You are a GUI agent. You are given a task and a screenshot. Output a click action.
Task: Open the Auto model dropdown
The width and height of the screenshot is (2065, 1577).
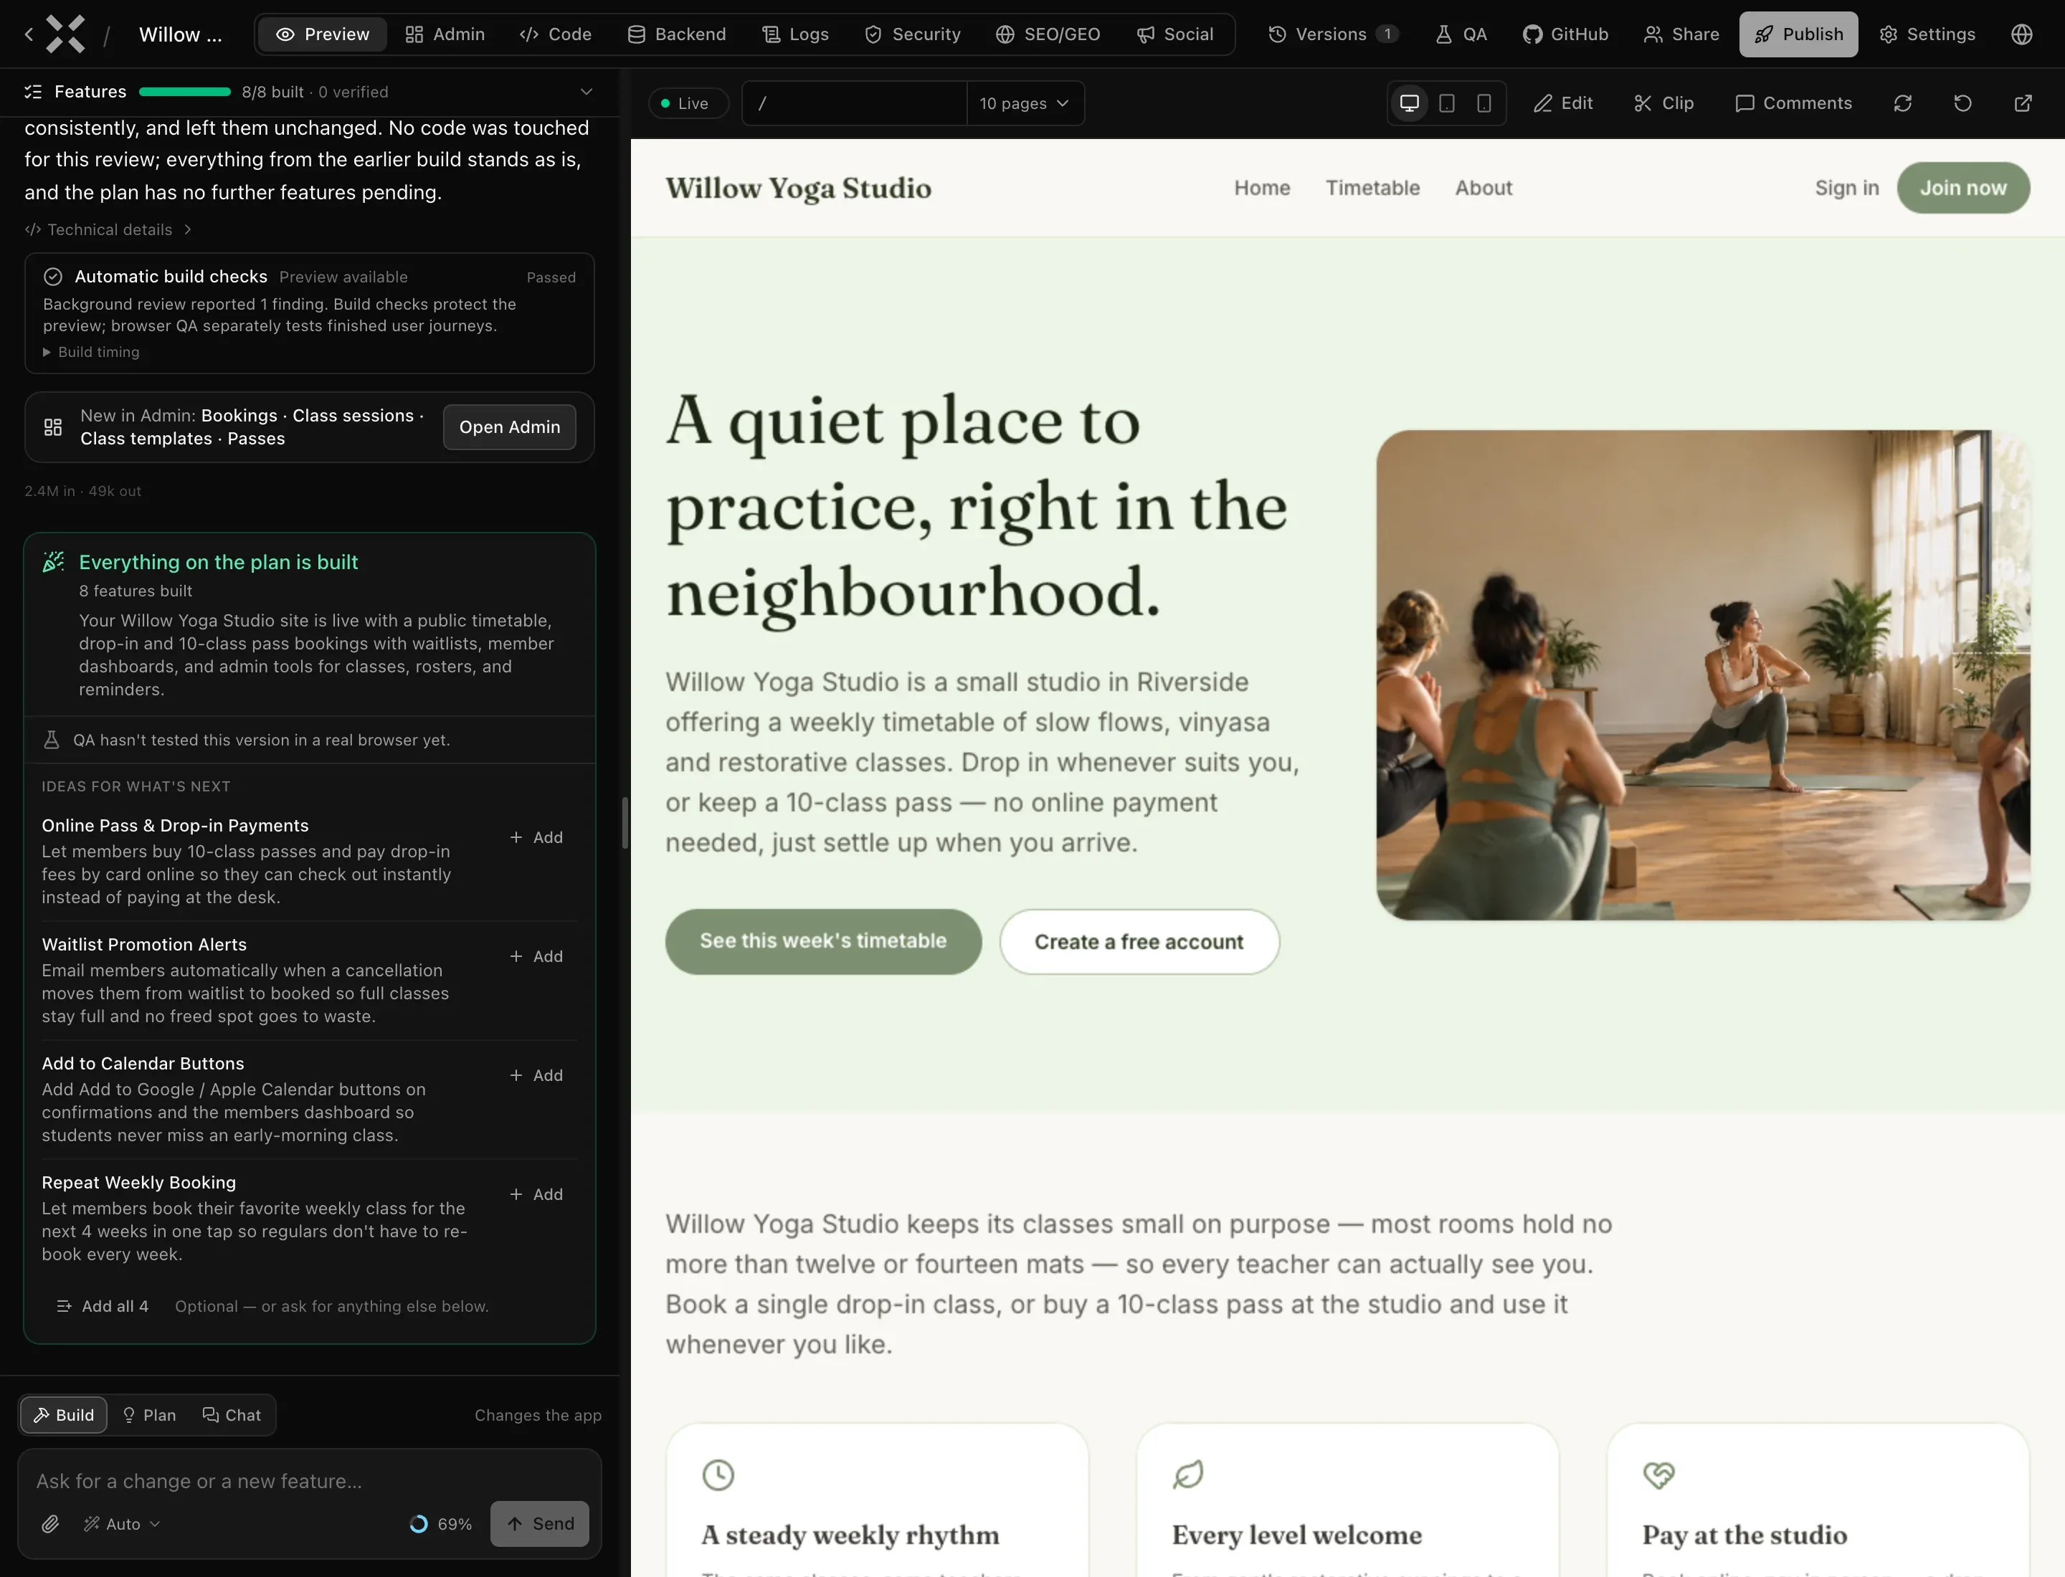[122, 1523]
